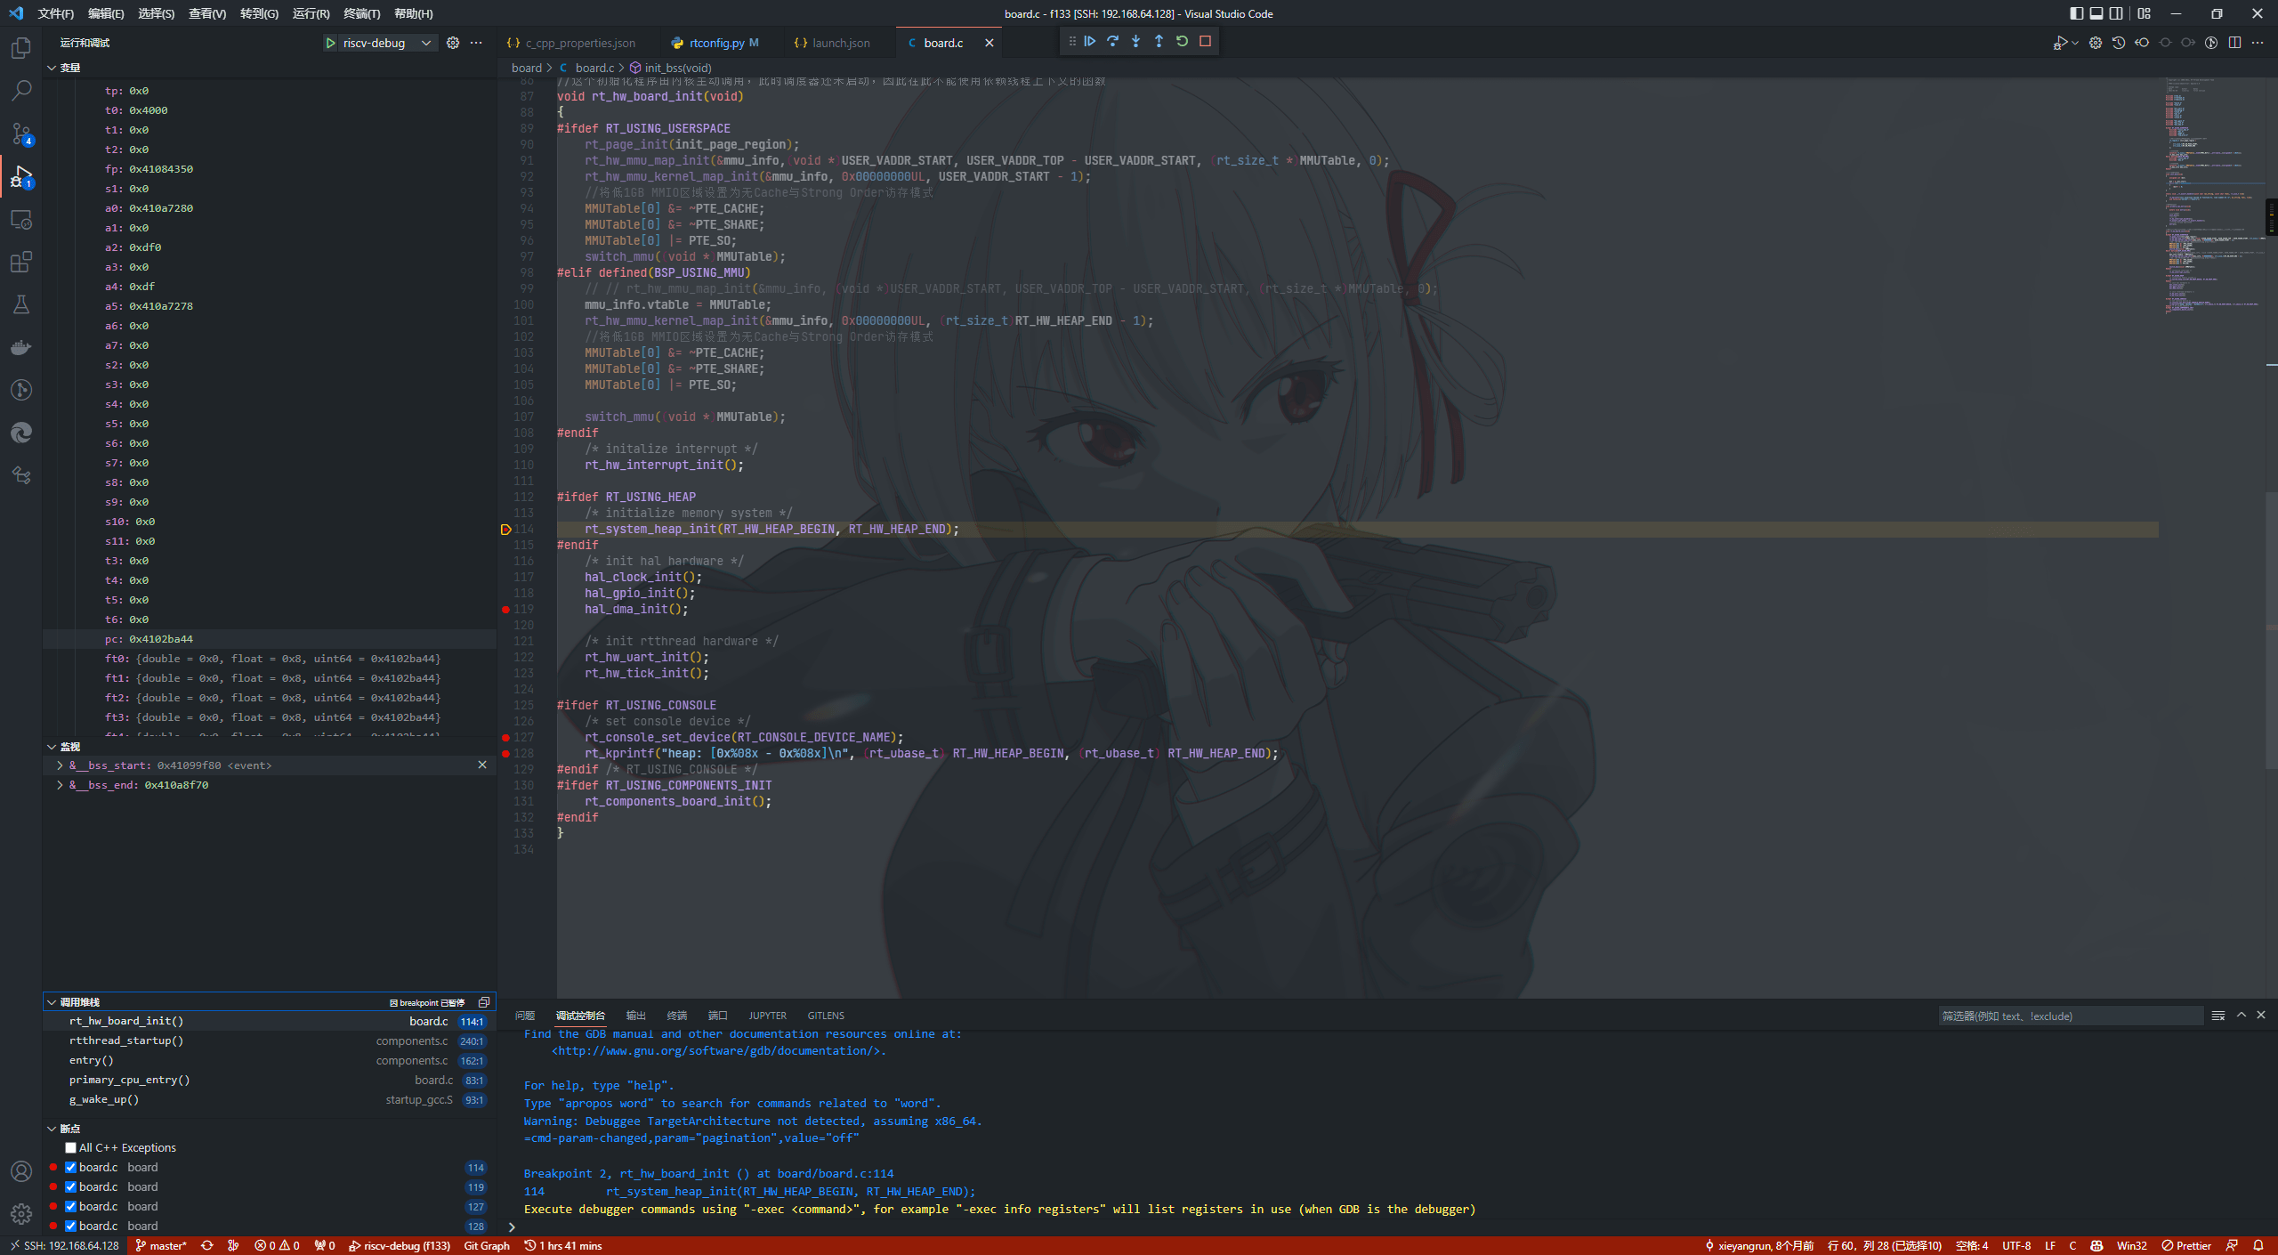The width and height of the screenshot is (2278, 1255).
Task: Open Run and Debug view icon
Action: tap(21, 176)
